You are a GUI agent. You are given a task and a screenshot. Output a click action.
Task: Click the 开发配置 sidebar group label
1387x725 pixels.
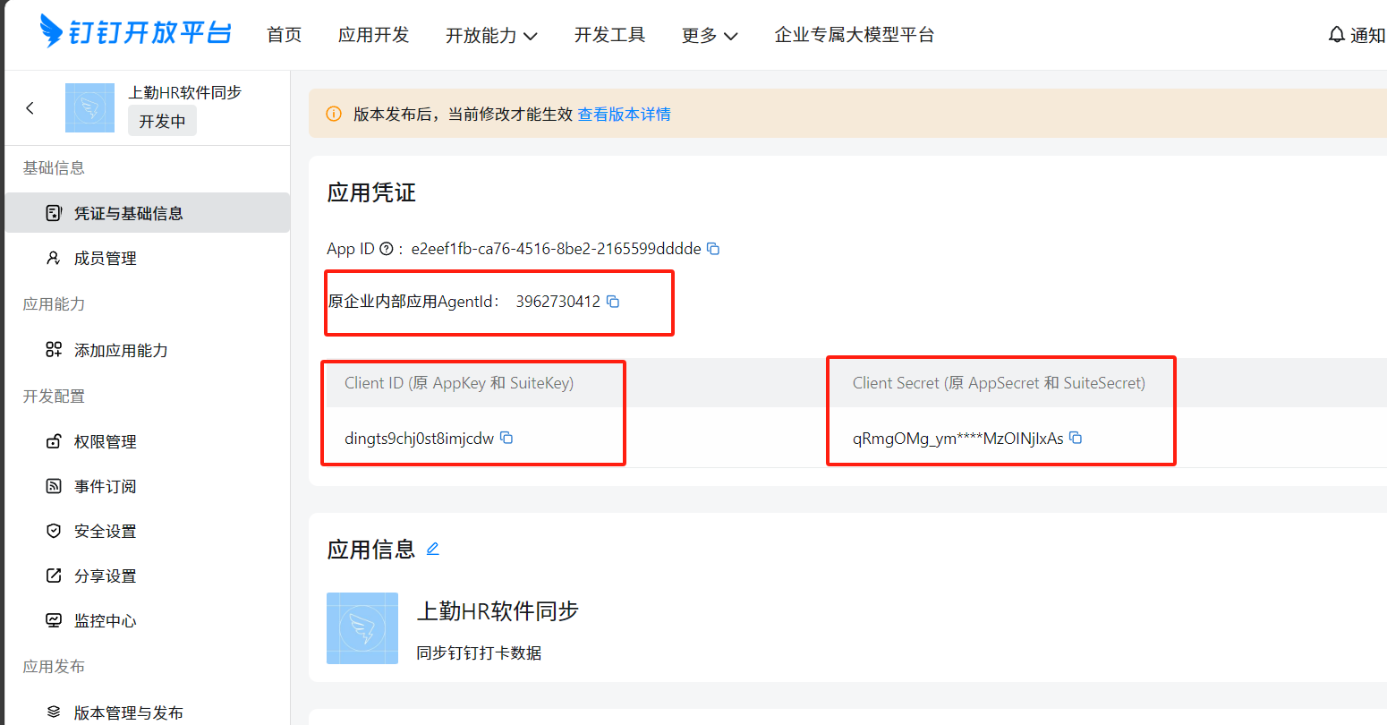(54, 396)
